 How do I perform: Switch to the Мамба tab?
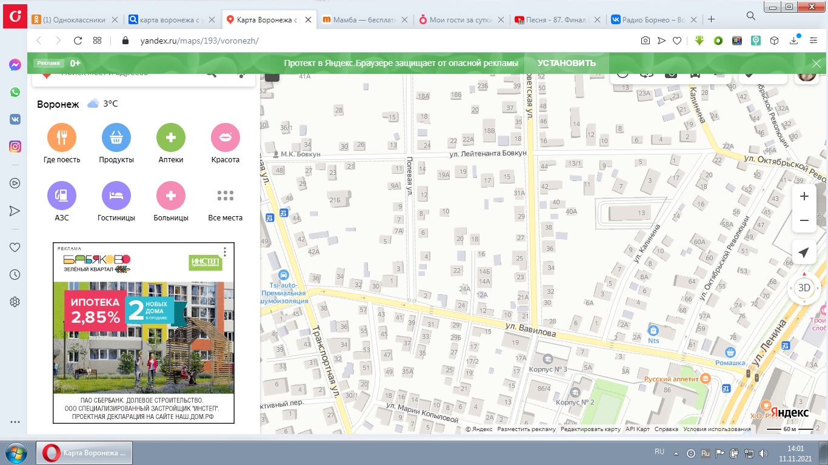366,19
